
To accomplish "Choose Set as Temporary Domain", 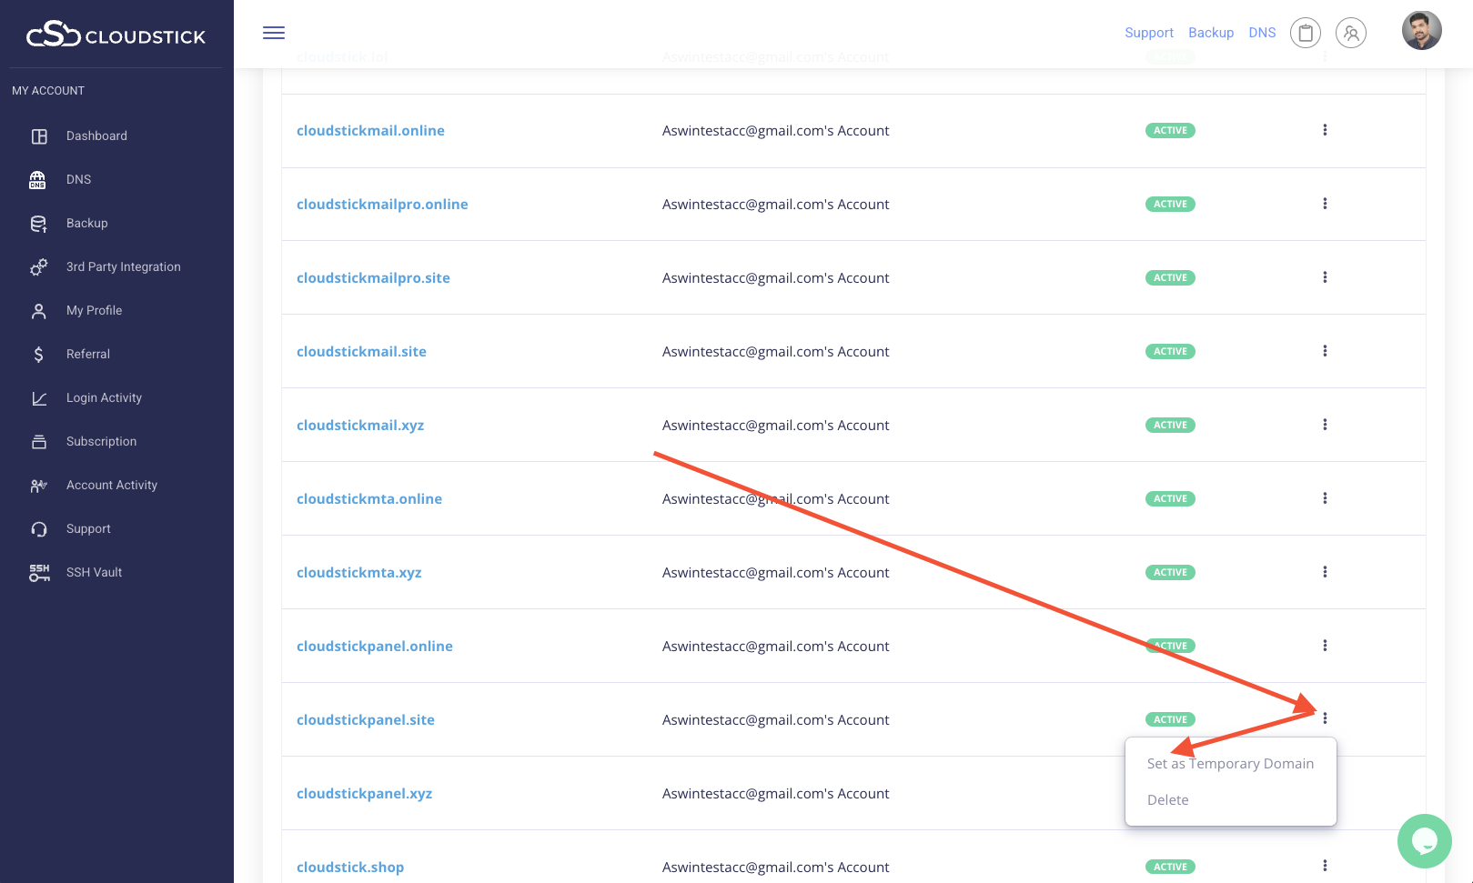I will click(1230, 764).
